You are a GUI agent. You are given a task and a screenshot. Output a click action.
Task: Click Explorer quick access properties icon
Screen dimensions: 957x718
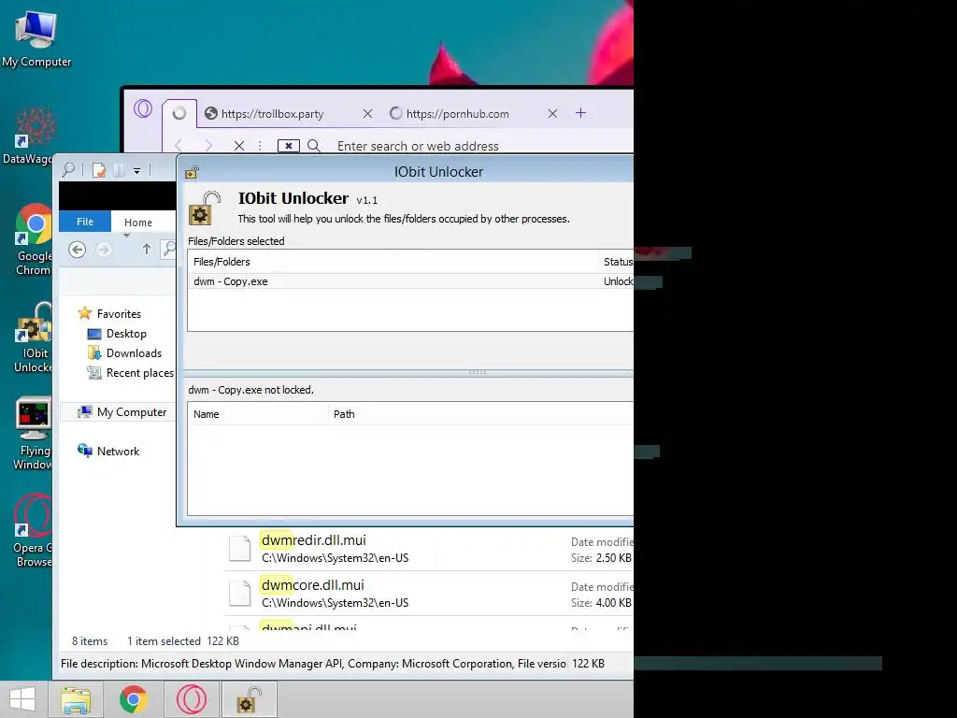coord(99,170)
